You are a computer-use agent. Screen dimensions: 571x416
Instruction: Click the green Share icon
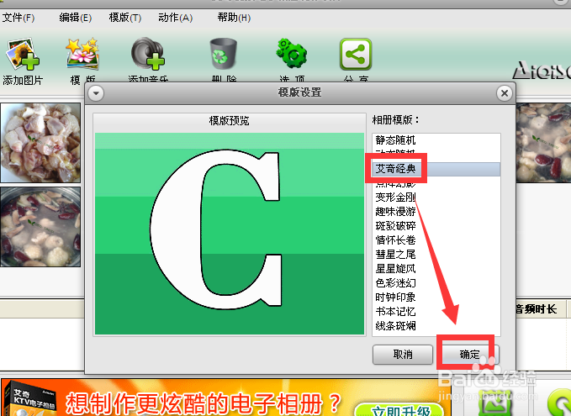pos(356,55)
